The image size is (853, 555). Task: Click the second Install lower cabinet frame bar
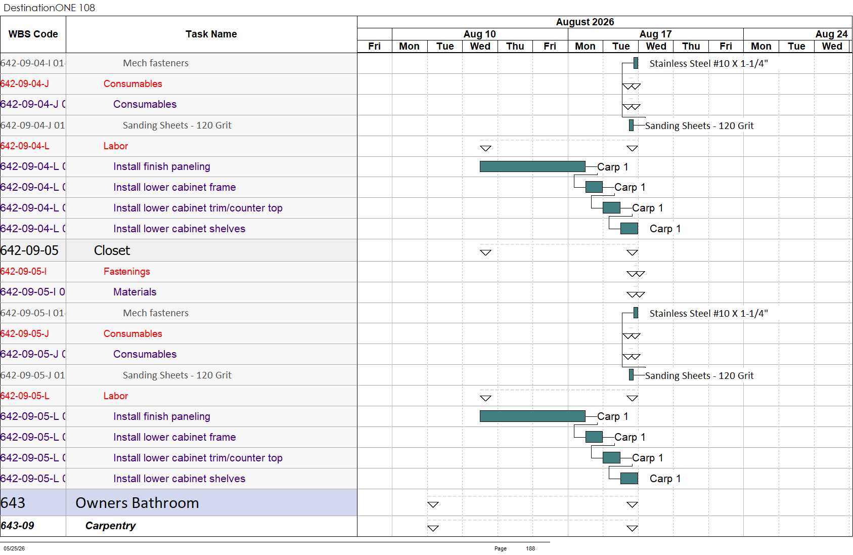(594, 437)
